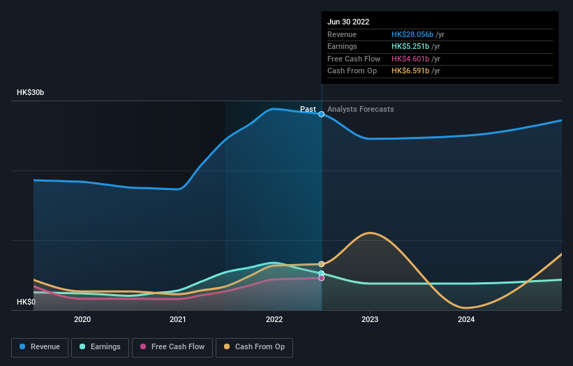573x366 pixels.
Task: Click the teal Earnings legend dot
Action: pyautogui.click(x=82, y=346)
